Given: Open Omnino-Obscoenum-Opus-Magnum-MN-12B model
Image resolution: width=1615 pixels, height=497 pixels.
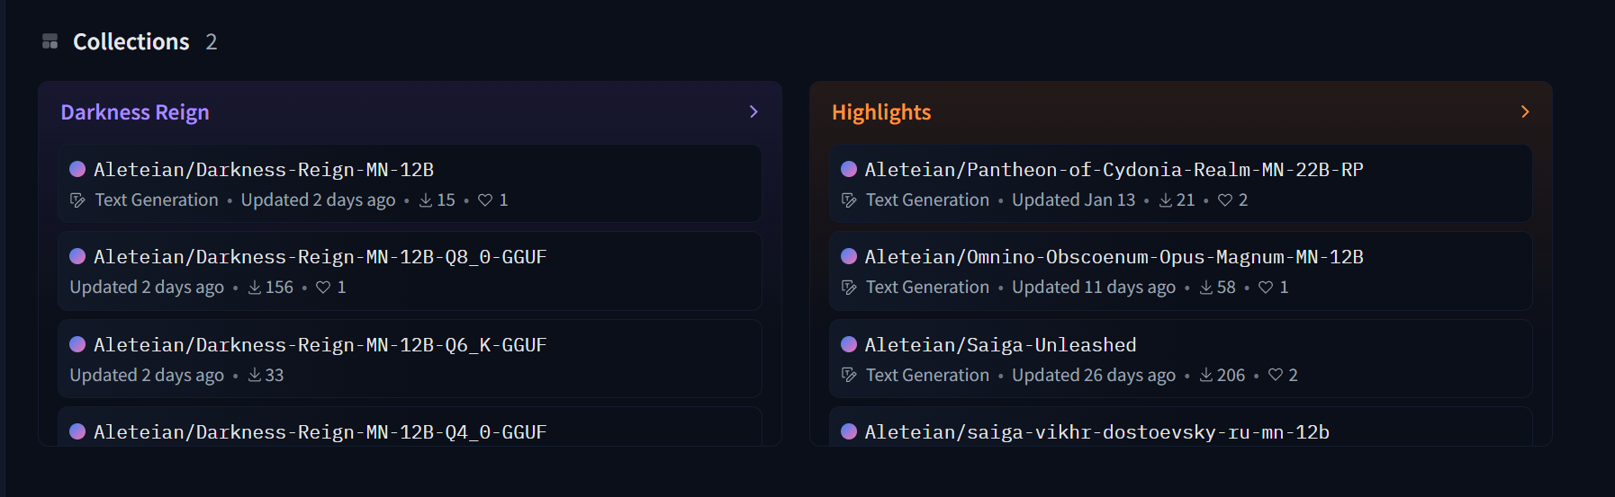Looking at the screenshot, I should [x=1181, y=271].
